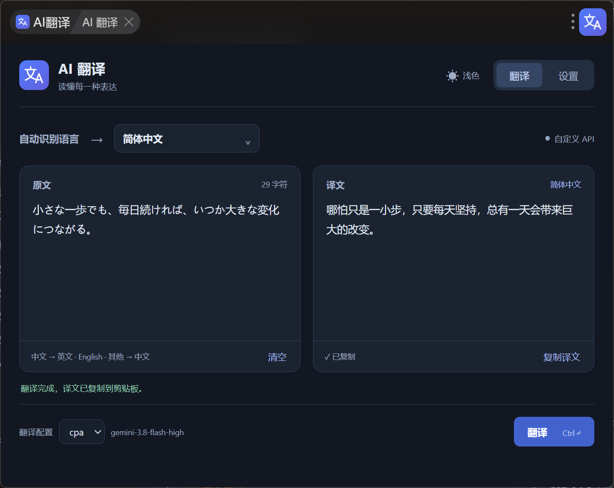This screenshot has width=614, height=488.
Task: Click the blue 翻译 Ctrl button
Action: (554, 432)
